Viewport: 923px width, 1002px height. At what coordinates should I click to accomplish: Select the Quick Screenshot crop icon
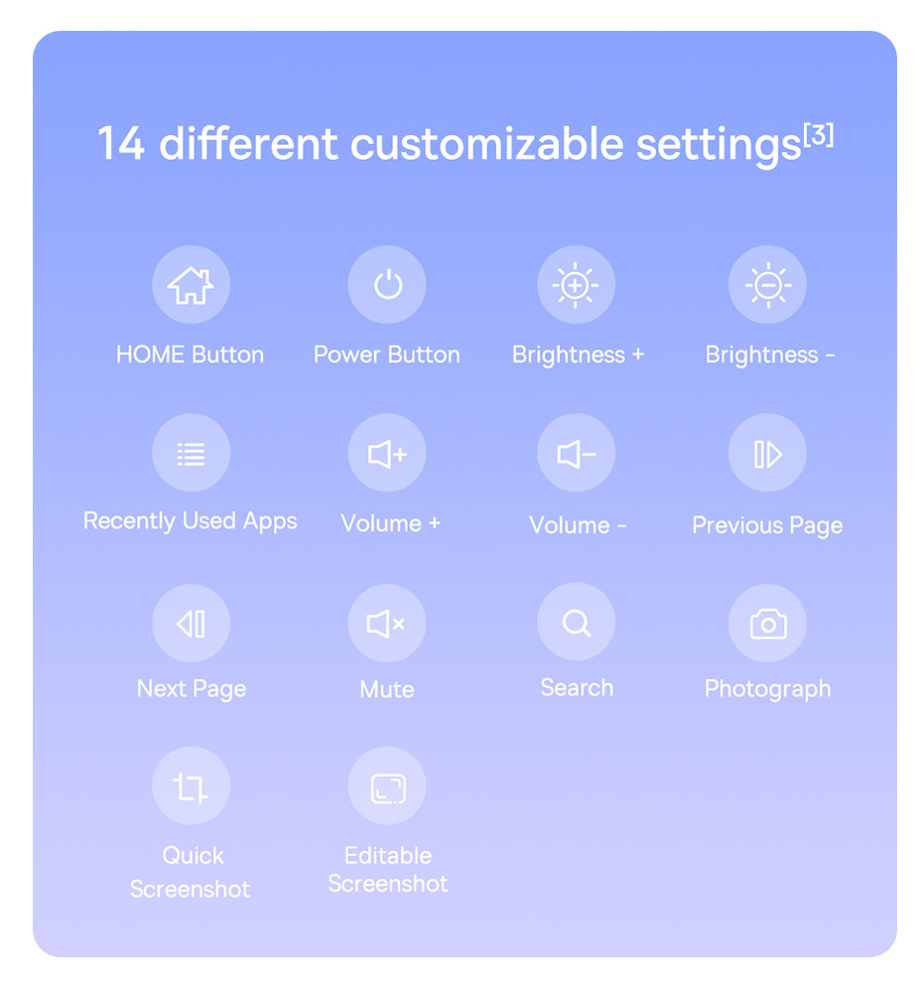[x=191, y=786]
